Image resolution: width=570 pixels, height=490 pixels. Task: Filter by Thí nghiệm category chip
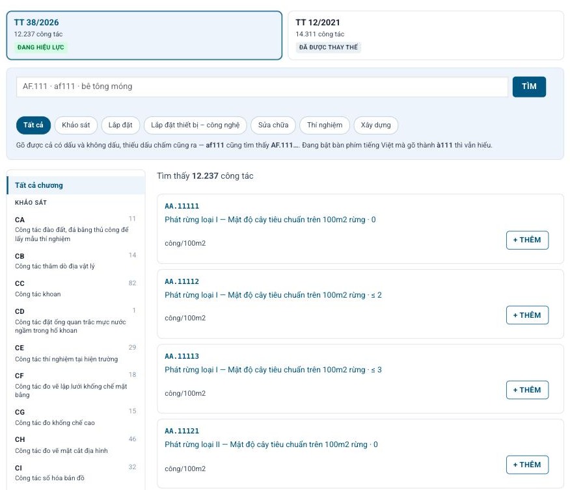coord(325,125)
